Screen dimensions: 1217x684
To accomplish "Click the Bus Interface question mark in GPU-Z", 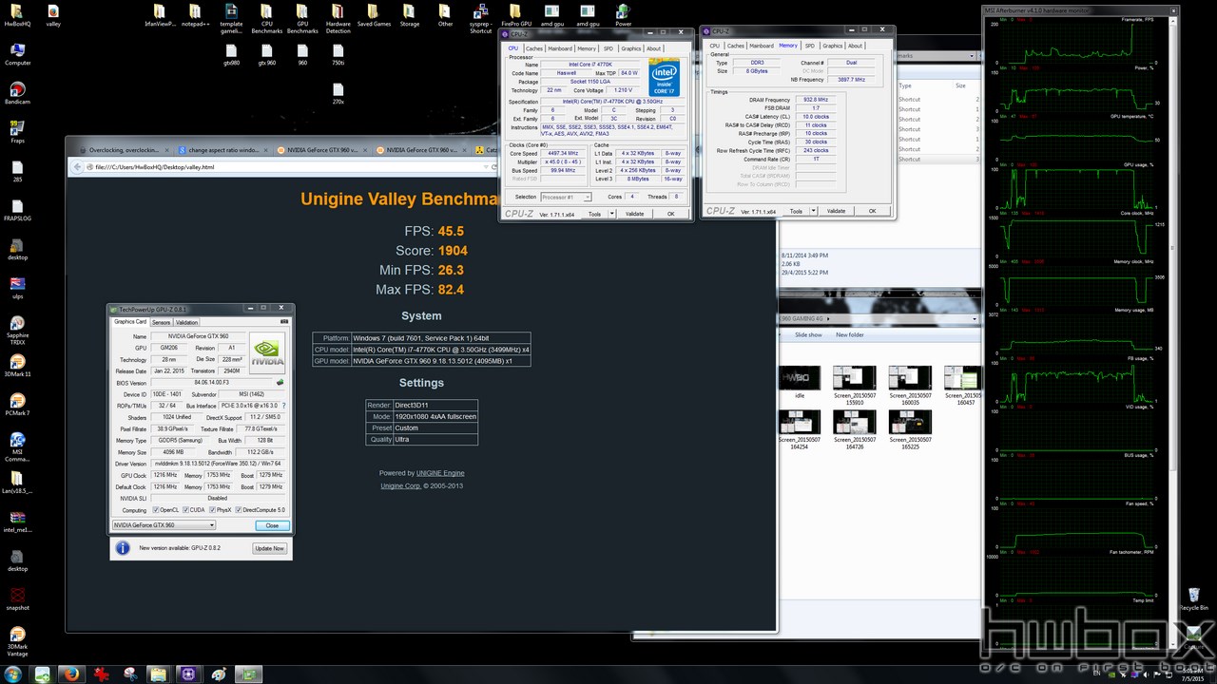I will click(x=283, y=406).
